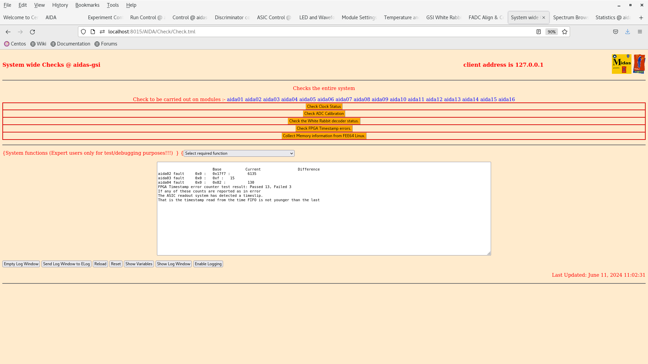Click the Enable Logging button

pyautogui.click(x=208, y=264)
